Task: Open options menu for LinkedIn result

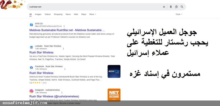Action: (x=64, y=48)
